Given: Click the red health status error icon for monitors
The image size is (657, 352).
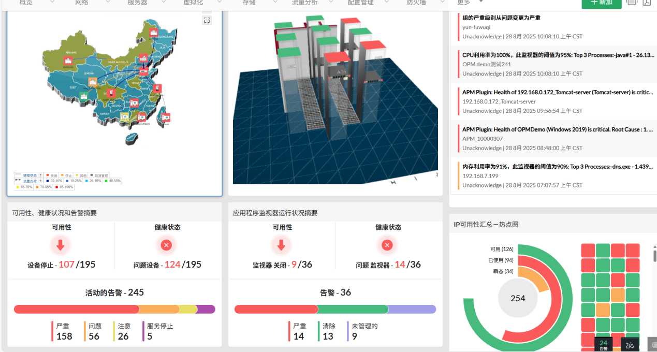Looking at the screenshot, I should click(x=387, y=245).
